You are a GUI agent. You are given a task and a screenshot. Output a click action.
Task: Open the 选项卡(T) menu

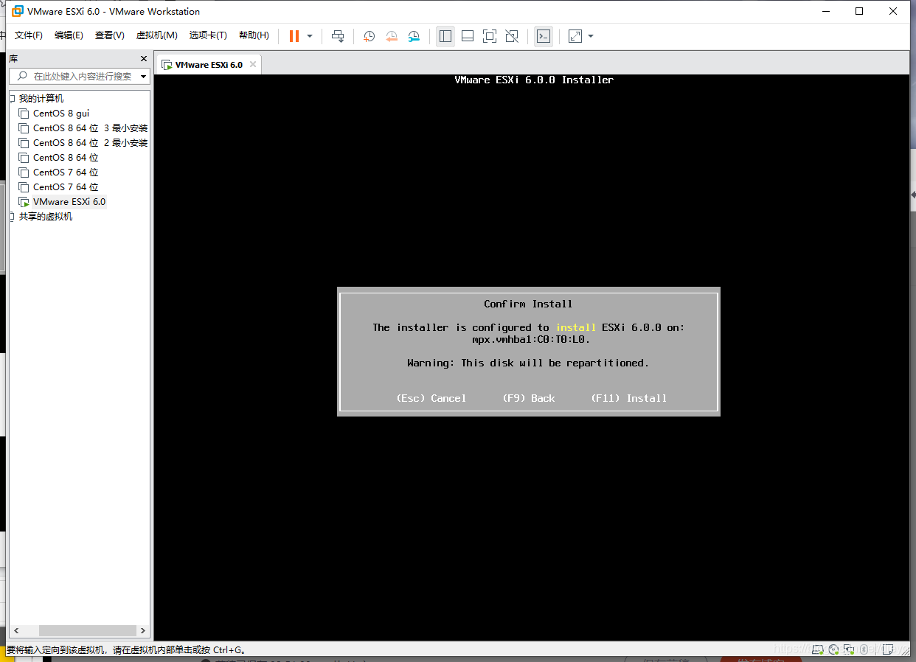click(208, 35)
